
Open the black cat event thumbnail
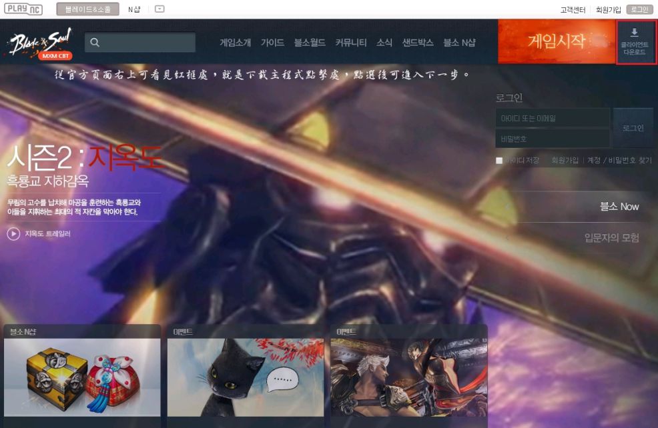click(245, 377)
